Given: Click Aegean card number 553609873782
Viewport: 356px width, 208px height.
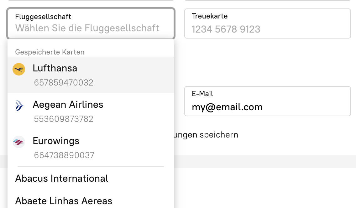Looking at the screenshot, I should coord(64,119).
